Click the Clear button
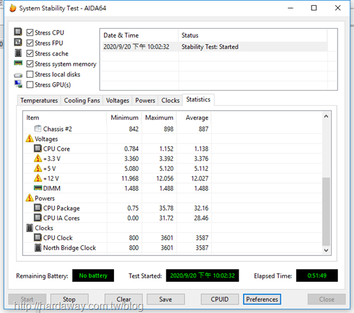The width and height of the screenshot is (354, 313). pos(123,299)
